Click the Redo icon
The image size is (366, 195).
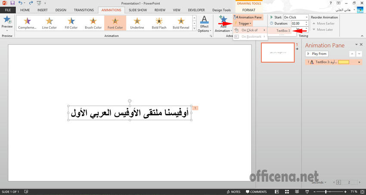[31, 3]
